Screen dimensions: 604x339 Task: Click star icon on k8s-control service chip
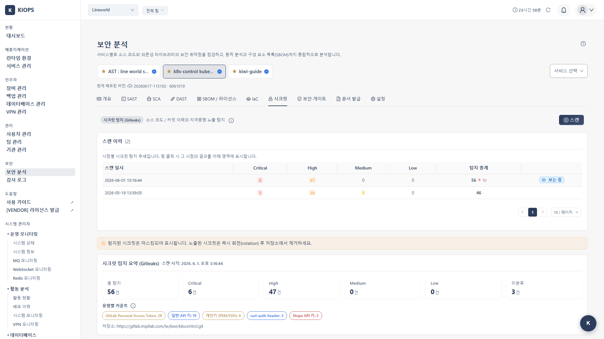click(x=169, y=72)
